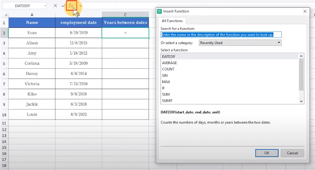Select IF in the function list
The height and width of the screenshot is (170, 315).
point(230,88)
